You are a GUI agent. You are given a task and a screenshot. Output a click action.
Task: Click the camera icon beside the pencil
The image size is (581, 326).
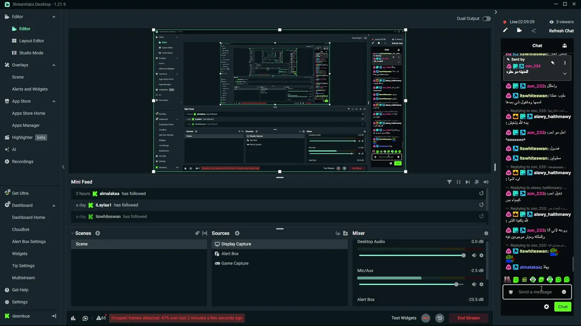click(519, 30)
